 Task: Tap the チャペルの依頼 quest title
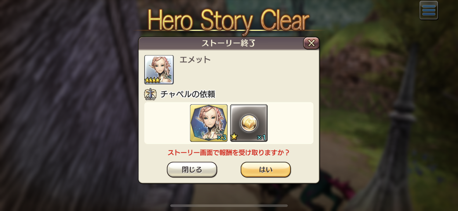188,94
